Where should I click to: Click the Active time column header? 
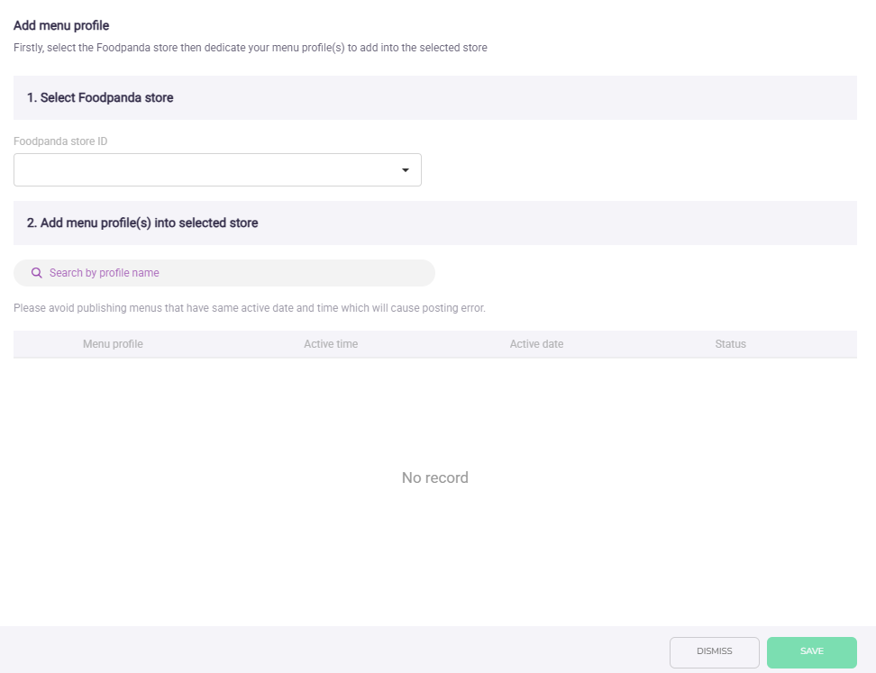[x=331, y=344]
